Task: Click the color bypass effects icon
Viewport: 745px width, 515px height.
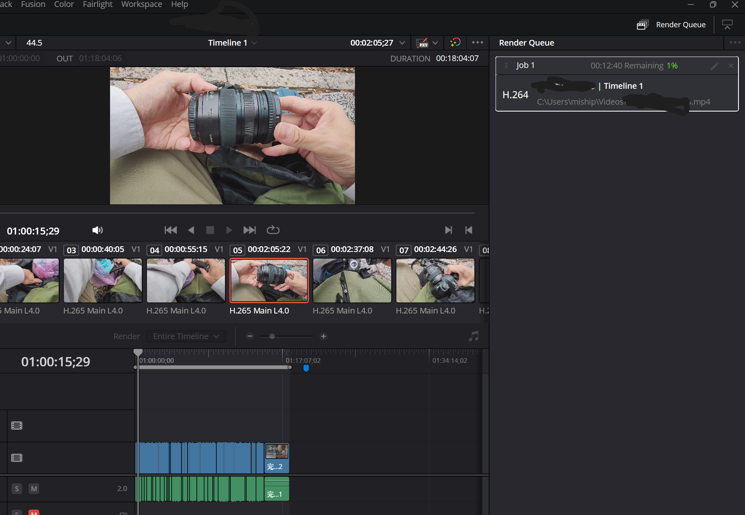Action: click(455, 43)
